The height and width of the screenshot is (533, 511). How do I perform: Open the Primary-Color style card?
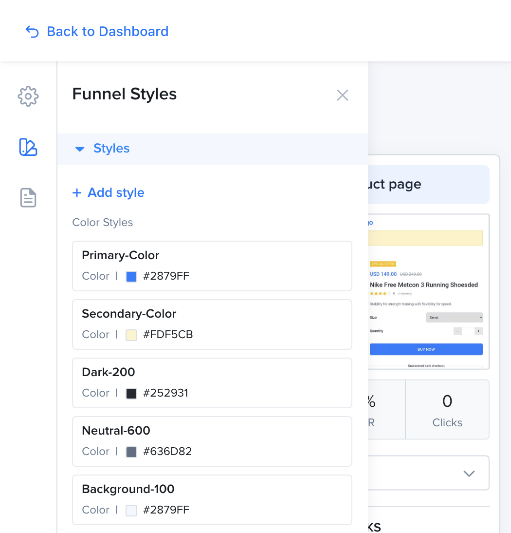[x=212, y=266]
